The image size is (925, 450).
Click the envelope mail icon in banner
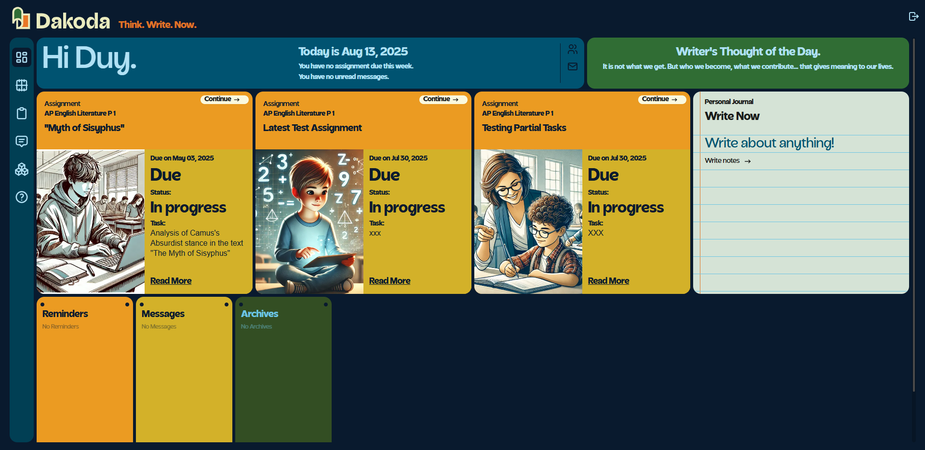pyautogui.click(x=572, y=66)
